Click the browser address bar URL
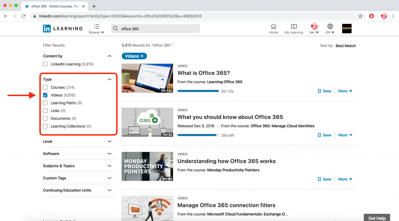Image resolution: width=399 pixels, height=221 pixels. pos(120,16)
